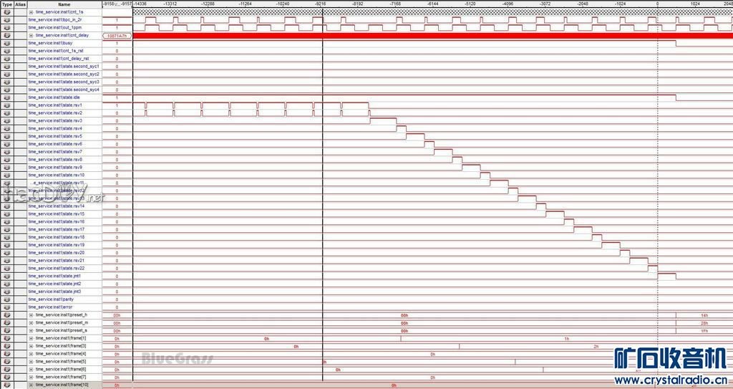Click the type icon for the busy signal
Screen dimensions: 733x389
tap(6, 43)
